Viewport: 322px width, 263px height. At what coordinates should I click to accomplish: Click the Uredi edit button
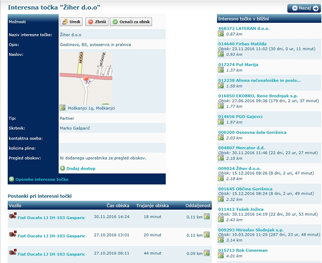point(71,22)
